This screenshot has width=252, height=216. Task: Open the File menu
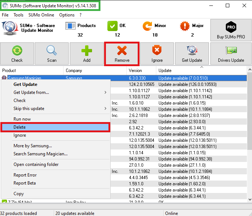tap(5, 15)
